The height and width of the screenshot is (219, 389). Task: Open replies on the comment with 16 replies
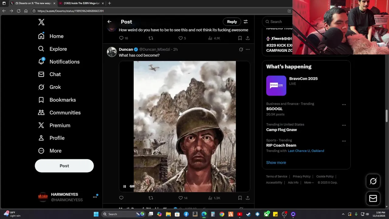click(x=123, y=38)
